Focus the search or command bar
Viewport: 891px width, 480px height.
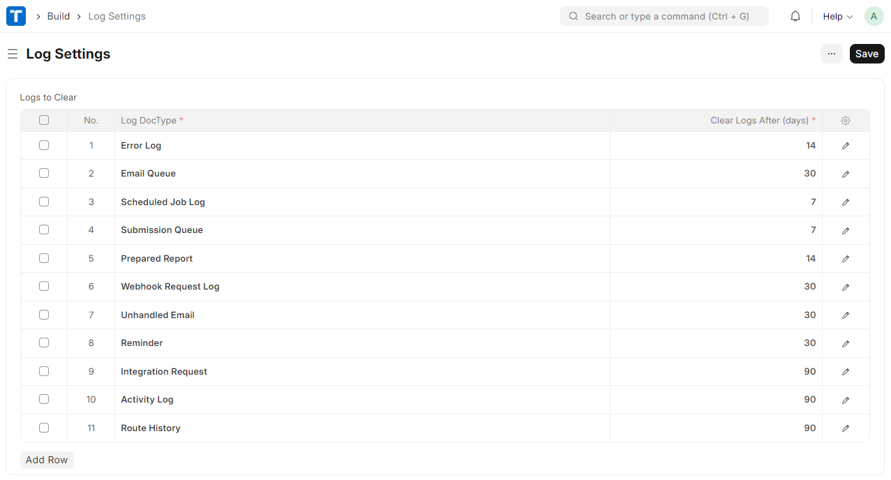click(x=664, y=16)
